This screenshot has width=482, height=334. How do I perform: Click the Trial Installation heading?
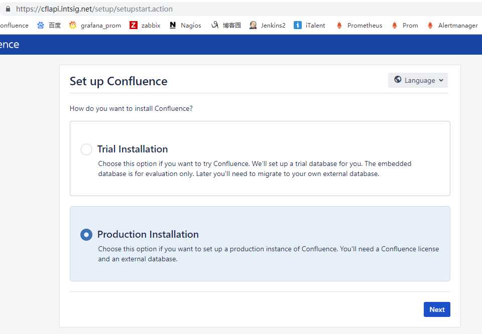133,149
